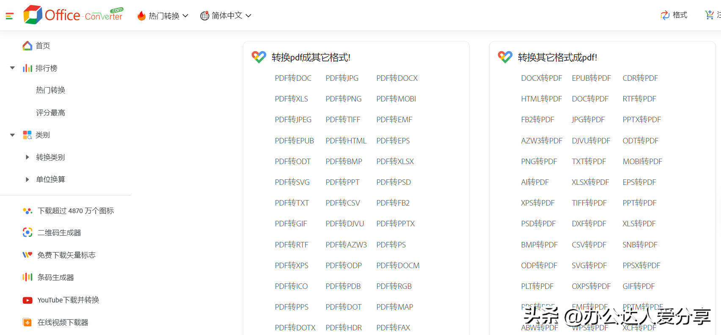
Task: Click the XLSX转PDF link
Action: (590, 182)
